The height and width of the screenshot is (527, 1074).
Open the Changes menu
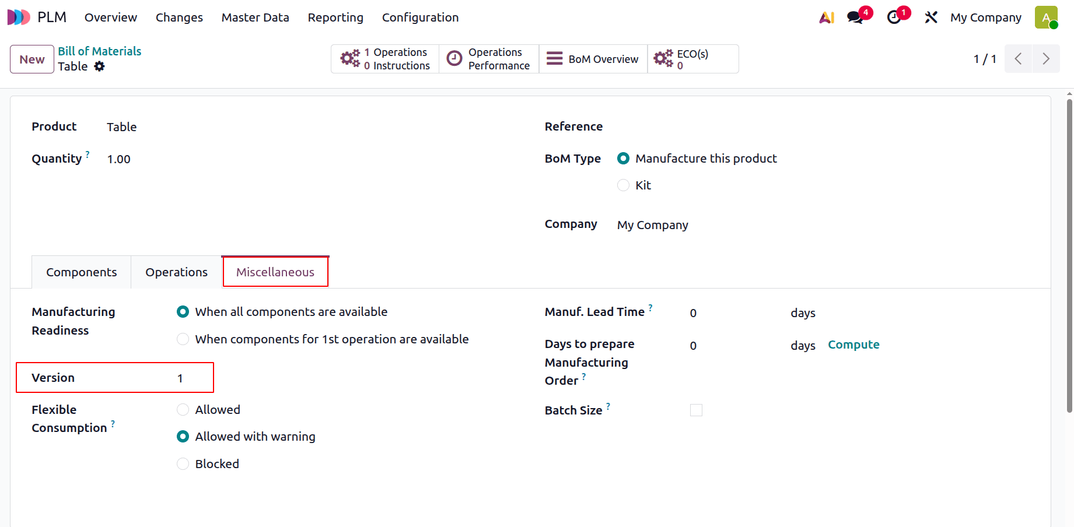179,17
